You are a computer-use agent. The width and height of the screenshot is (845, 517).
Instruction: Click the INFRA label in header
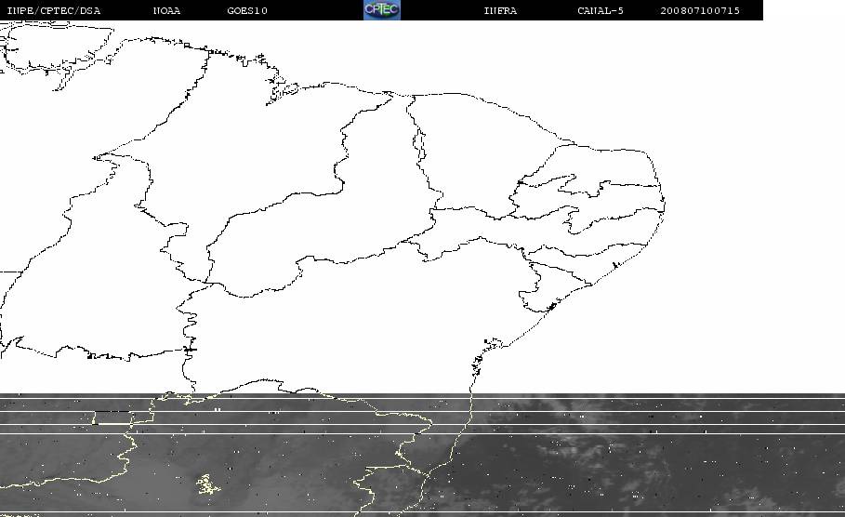point(500,10)
